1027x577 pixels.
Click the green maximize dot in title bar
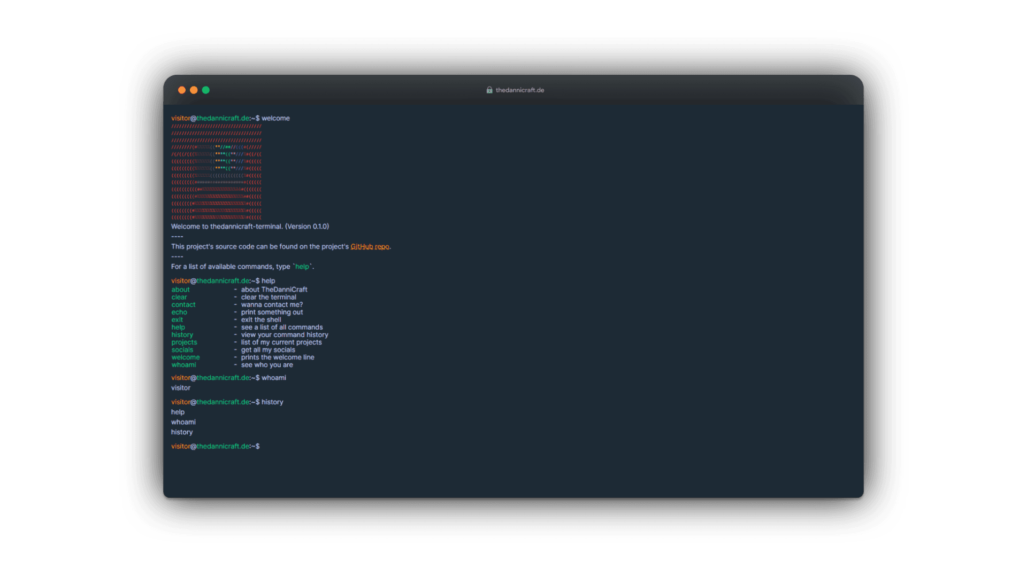206,90
